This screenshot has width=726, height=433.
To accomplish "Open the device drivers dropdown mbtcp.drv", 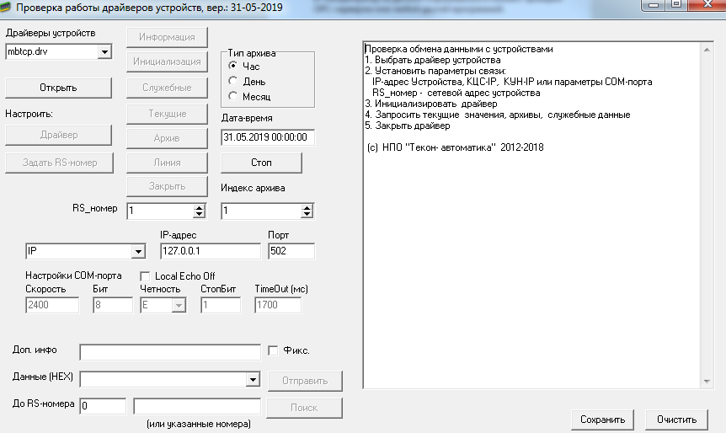I will (104, 52).
